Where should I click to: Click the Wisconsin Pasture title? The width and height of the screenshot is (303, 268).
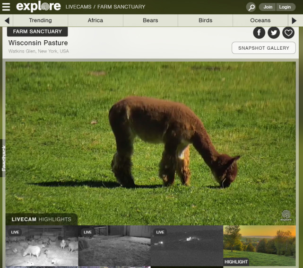pos(38,43)
